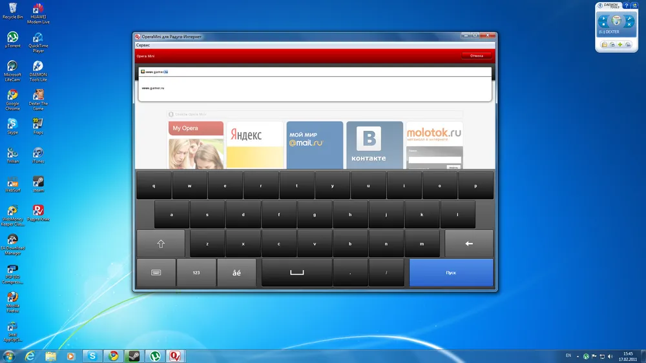Open the molotok.ru speed dial tile

(x=434, y=145)
